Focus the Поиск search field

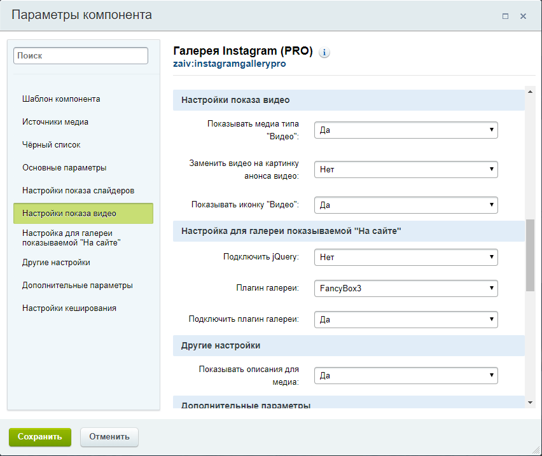tap(81, 56)
